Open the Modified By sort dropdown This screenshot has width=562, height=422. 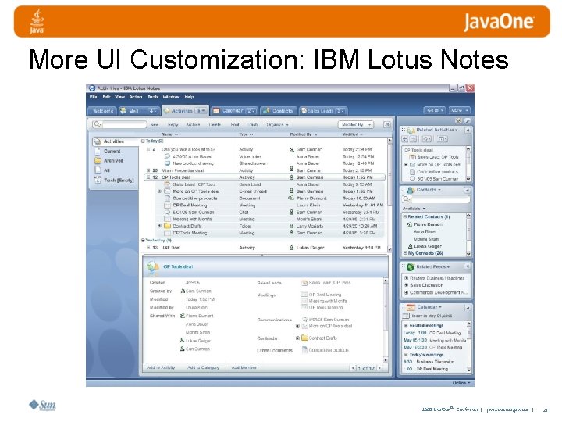pyautogui.click(x=356, y=124)
